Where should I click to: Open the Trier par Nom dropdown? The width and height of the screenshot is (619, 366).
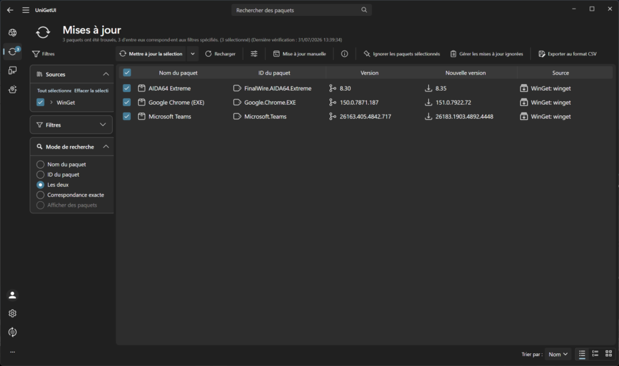coord(558,354)
